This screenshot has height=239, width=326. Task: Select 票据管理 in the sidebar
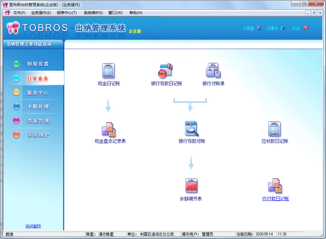pyautogui.click(x=37, y=121)
